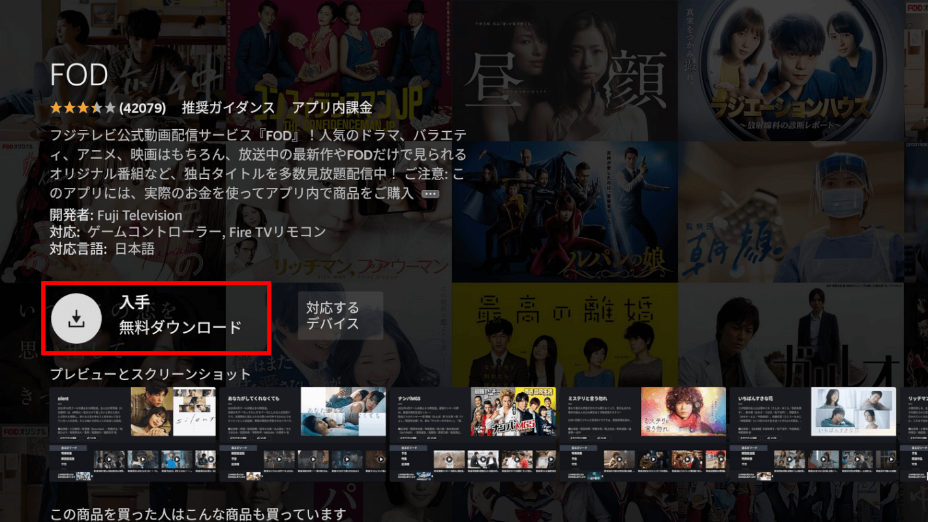Screen dimensions: 928x522
Task: Open the ナンバMG5 preview screenshot
Action: (x=473, y=434)
